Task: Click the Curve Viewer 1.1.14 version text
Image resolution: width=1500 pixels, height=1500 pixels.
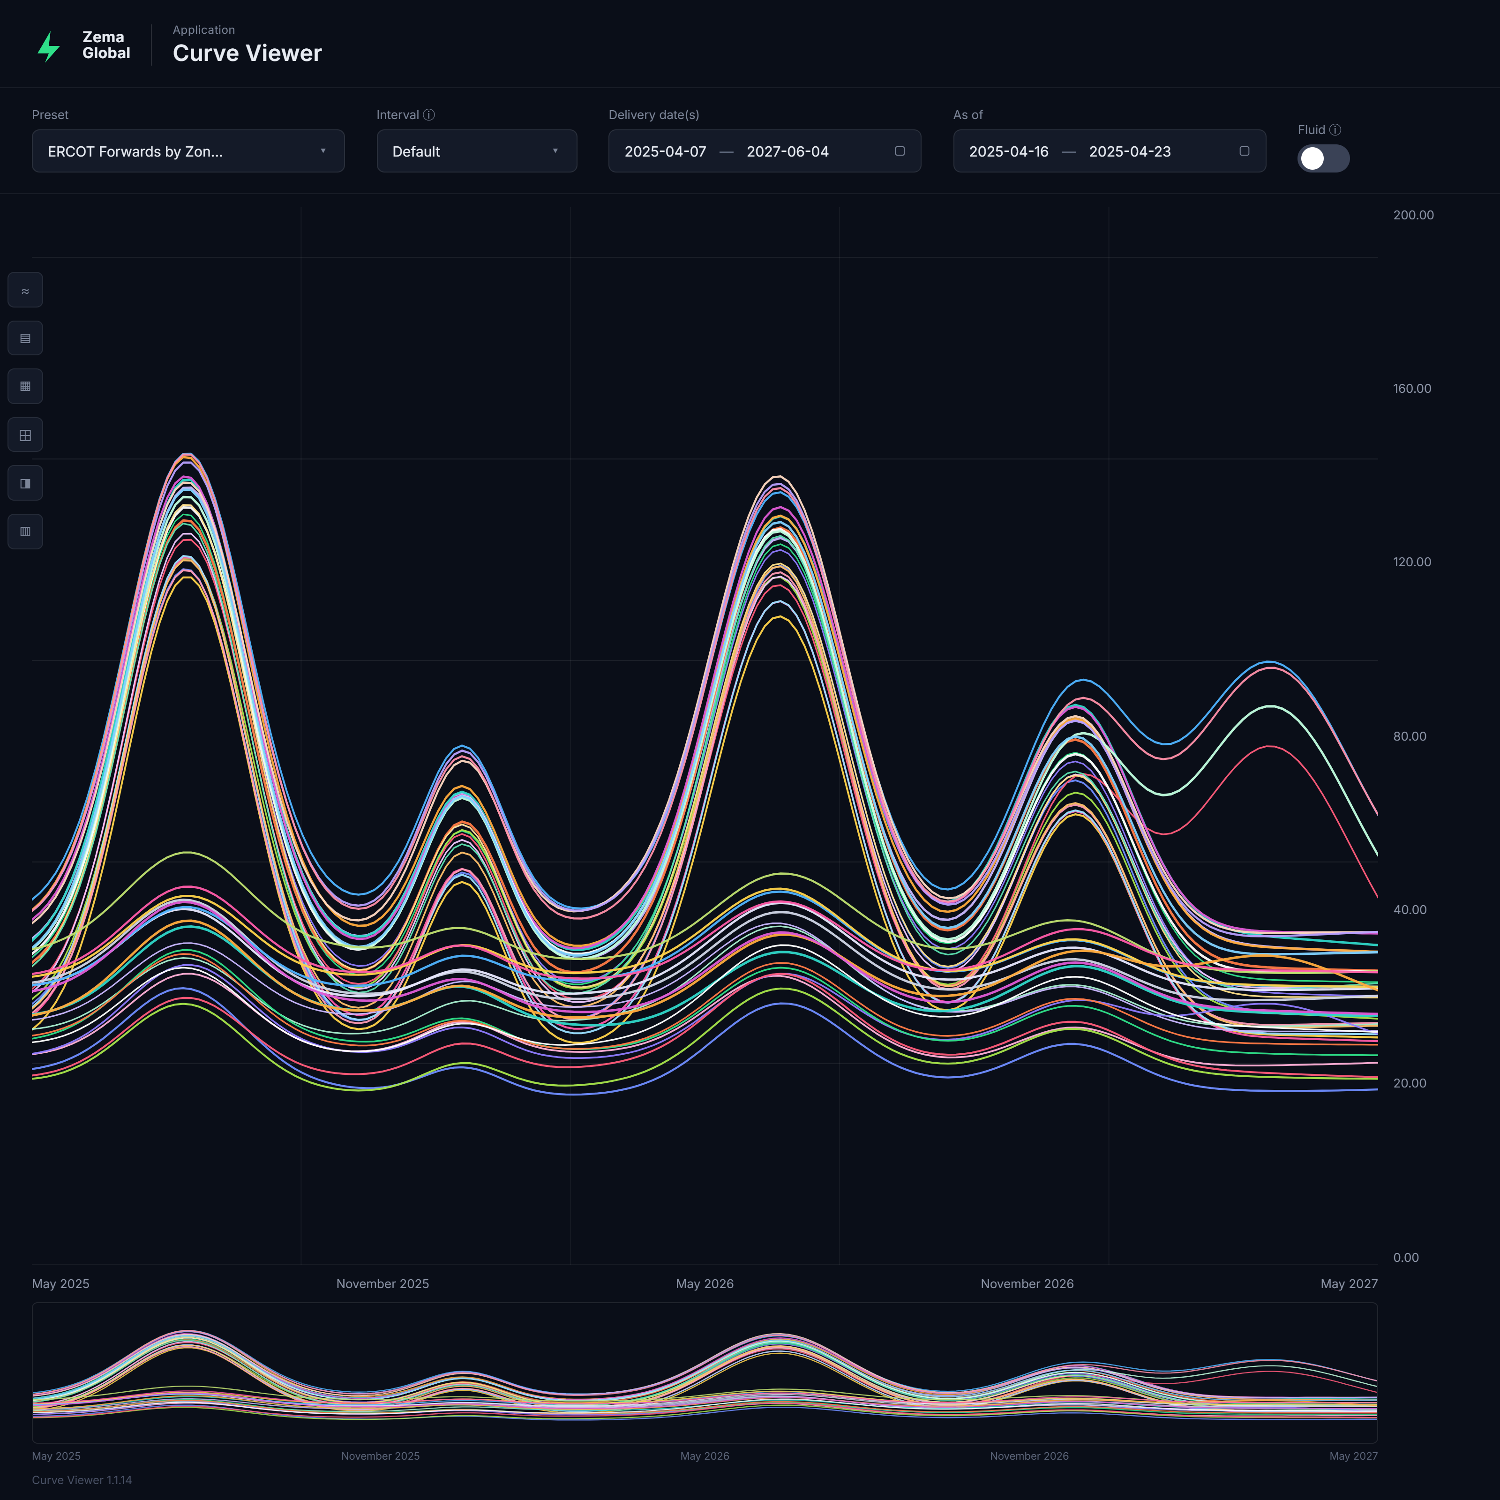Action: tap(82, 1480)
